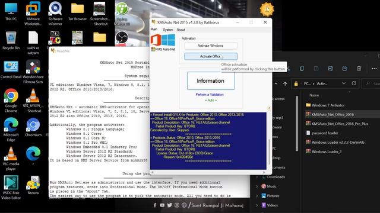The width and height of the screenshot is (380, 213).
Task: Click the delete trash icon in File Explorer
Action: [x=359, y=69]
